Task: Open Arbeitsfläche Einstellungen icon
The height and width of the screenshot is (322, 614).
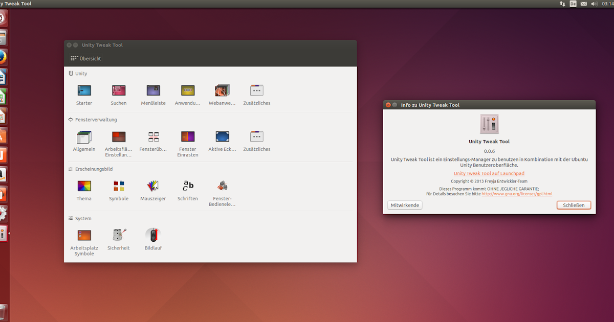Action: pyautogui.click(x=118, y=137)
